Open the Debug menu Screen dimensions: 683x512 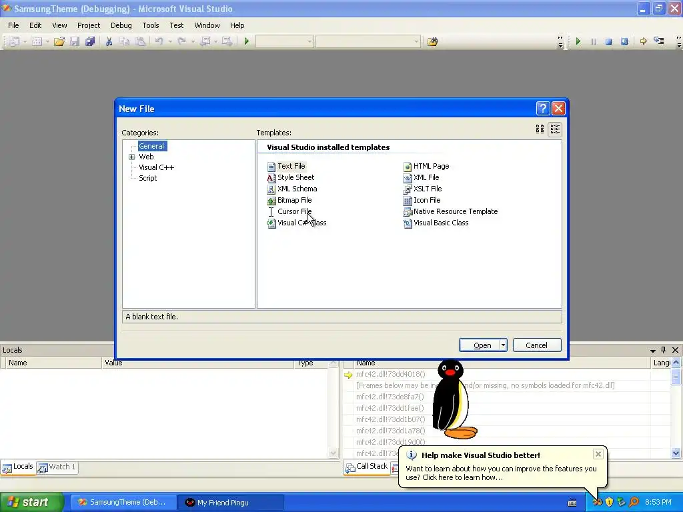click(121, 25)
